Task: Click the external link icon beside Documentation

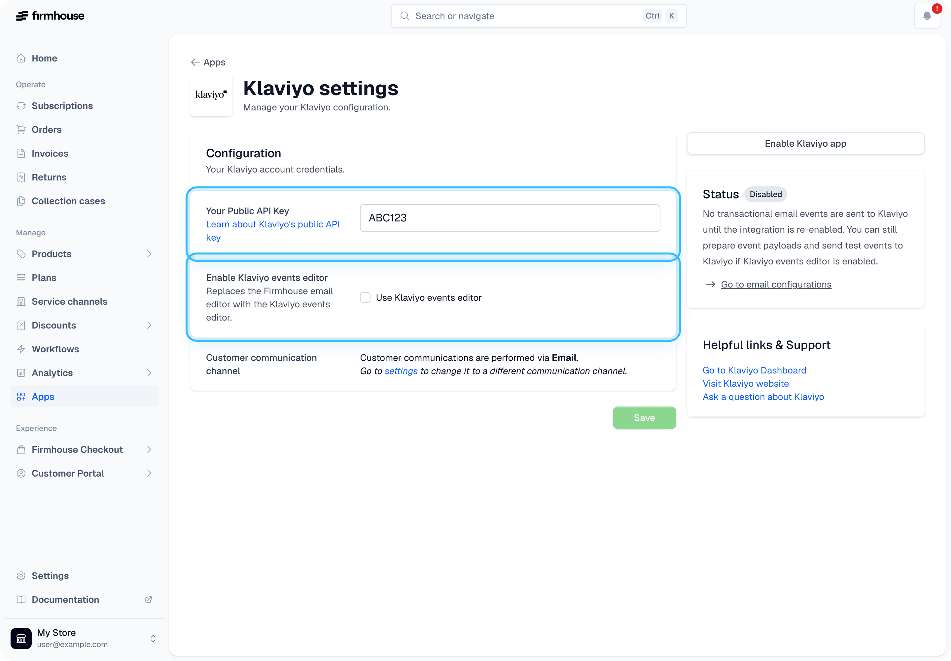Action: [x=149, y=600]
